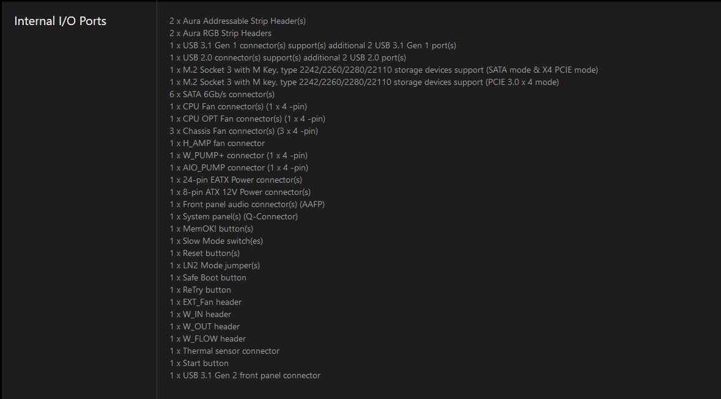Select the Aura Addressable Strip Header line
Image resolution: width=721 pixels, height=399 pixels.
click(x=237, y=21)
